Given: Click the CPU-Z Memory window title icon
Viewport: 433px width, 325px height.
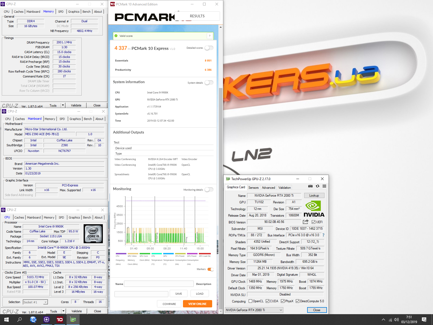Looking at the screenshot, I should point(3,4).
